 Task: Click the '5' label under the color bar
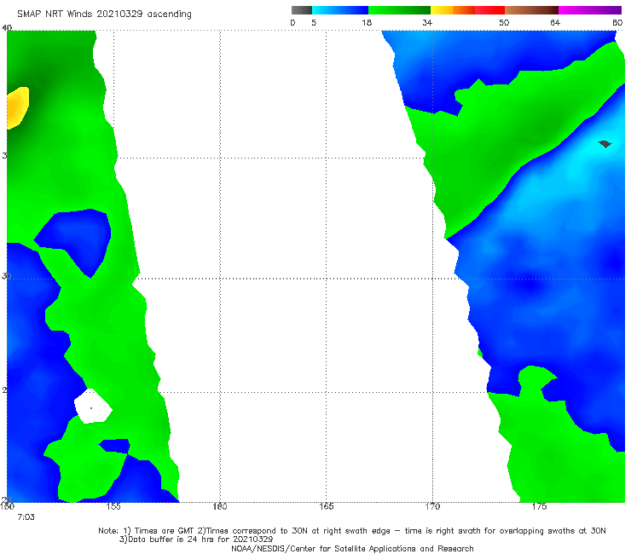(x=314, y=23)
